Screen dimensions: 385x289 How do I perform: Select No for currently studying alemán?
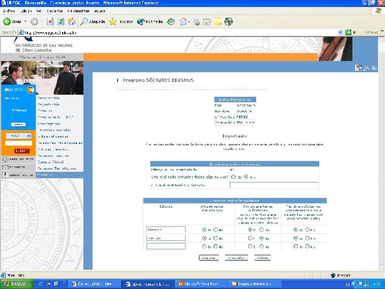[x=215, y=230]
